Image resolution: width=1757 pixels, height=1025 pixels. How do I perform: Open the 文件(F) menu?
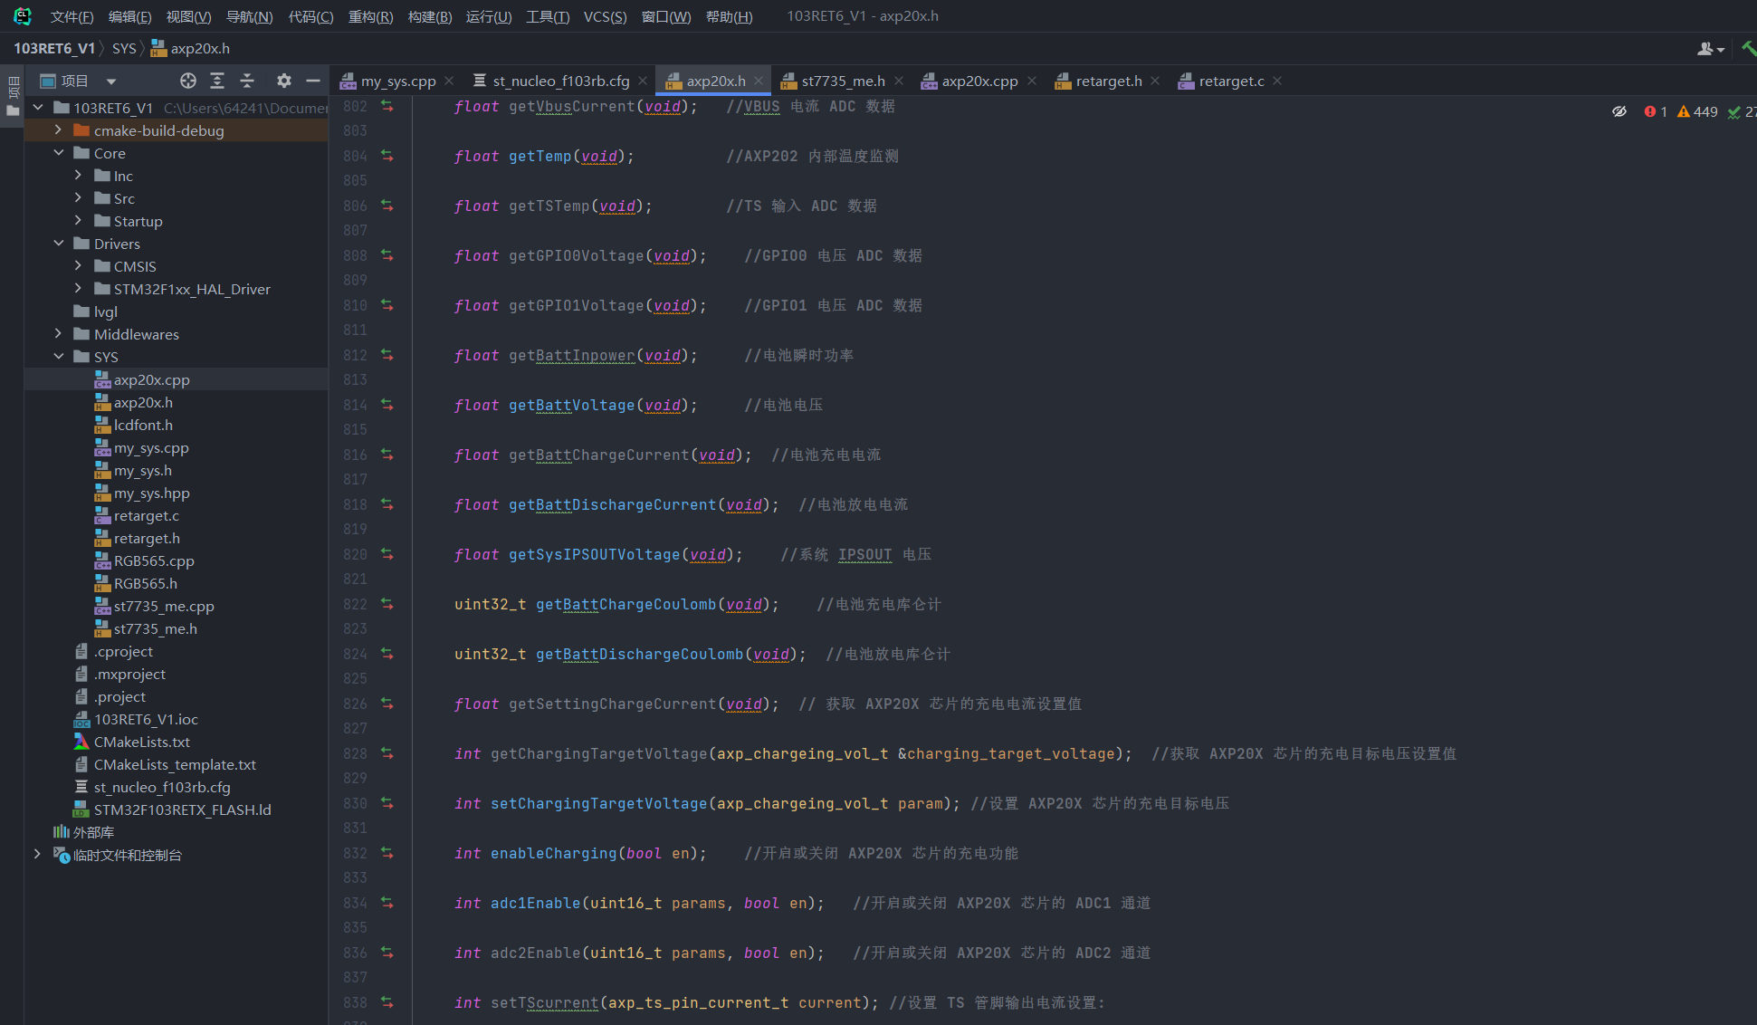72,16
